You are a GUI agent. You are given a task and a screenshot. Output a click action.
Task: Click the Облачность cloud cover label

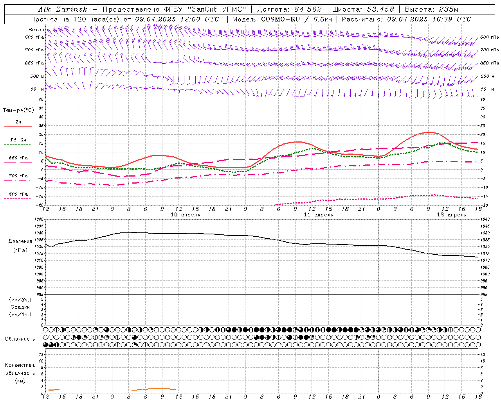tap(20, 339)
